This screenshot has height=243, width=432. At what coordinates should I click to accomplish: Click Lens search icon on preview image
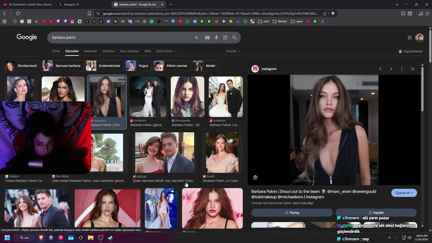(255, 178)
